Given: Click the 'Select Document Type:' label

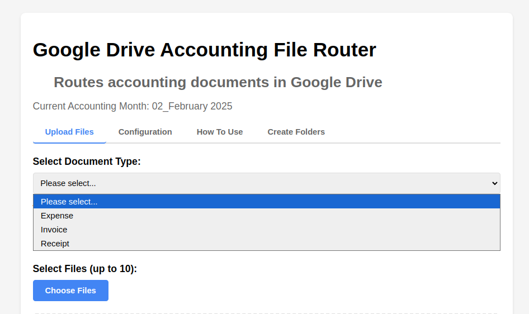Looking at the screenshot, I should click(87, 161).
